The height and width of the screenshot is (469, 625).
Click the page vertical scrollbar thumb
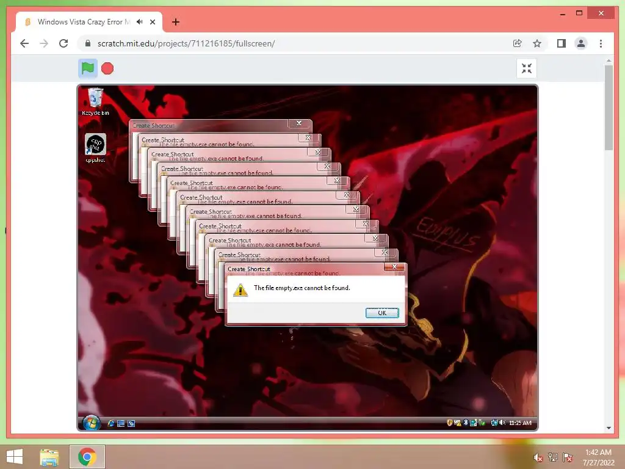coord(609,107)
